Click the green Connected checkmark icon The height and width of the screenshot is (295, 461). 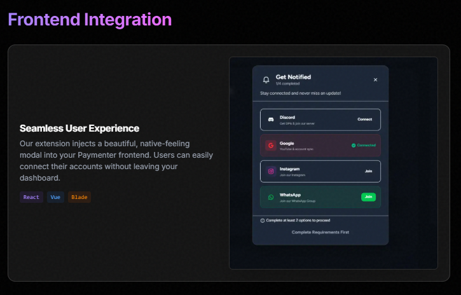pyautogui.click(x=354, y=146)
